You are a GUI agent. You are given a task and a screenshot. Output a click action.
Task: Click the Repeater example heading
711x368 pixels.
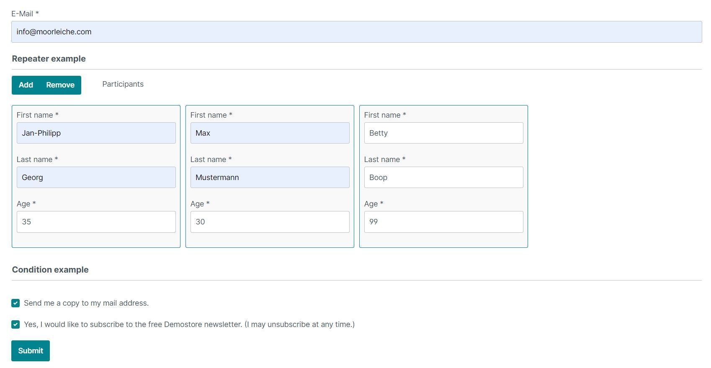(x=49, y=59)
